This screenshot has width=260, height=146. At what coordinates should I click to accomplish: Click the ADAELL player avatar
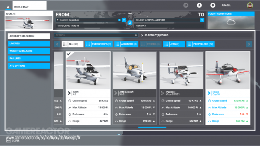pos(250,5)
